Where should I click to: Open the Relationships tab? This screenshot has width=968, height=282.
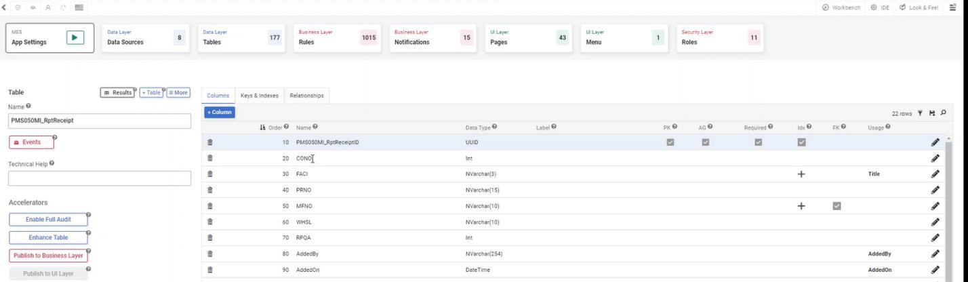click(x=306, y=96)
